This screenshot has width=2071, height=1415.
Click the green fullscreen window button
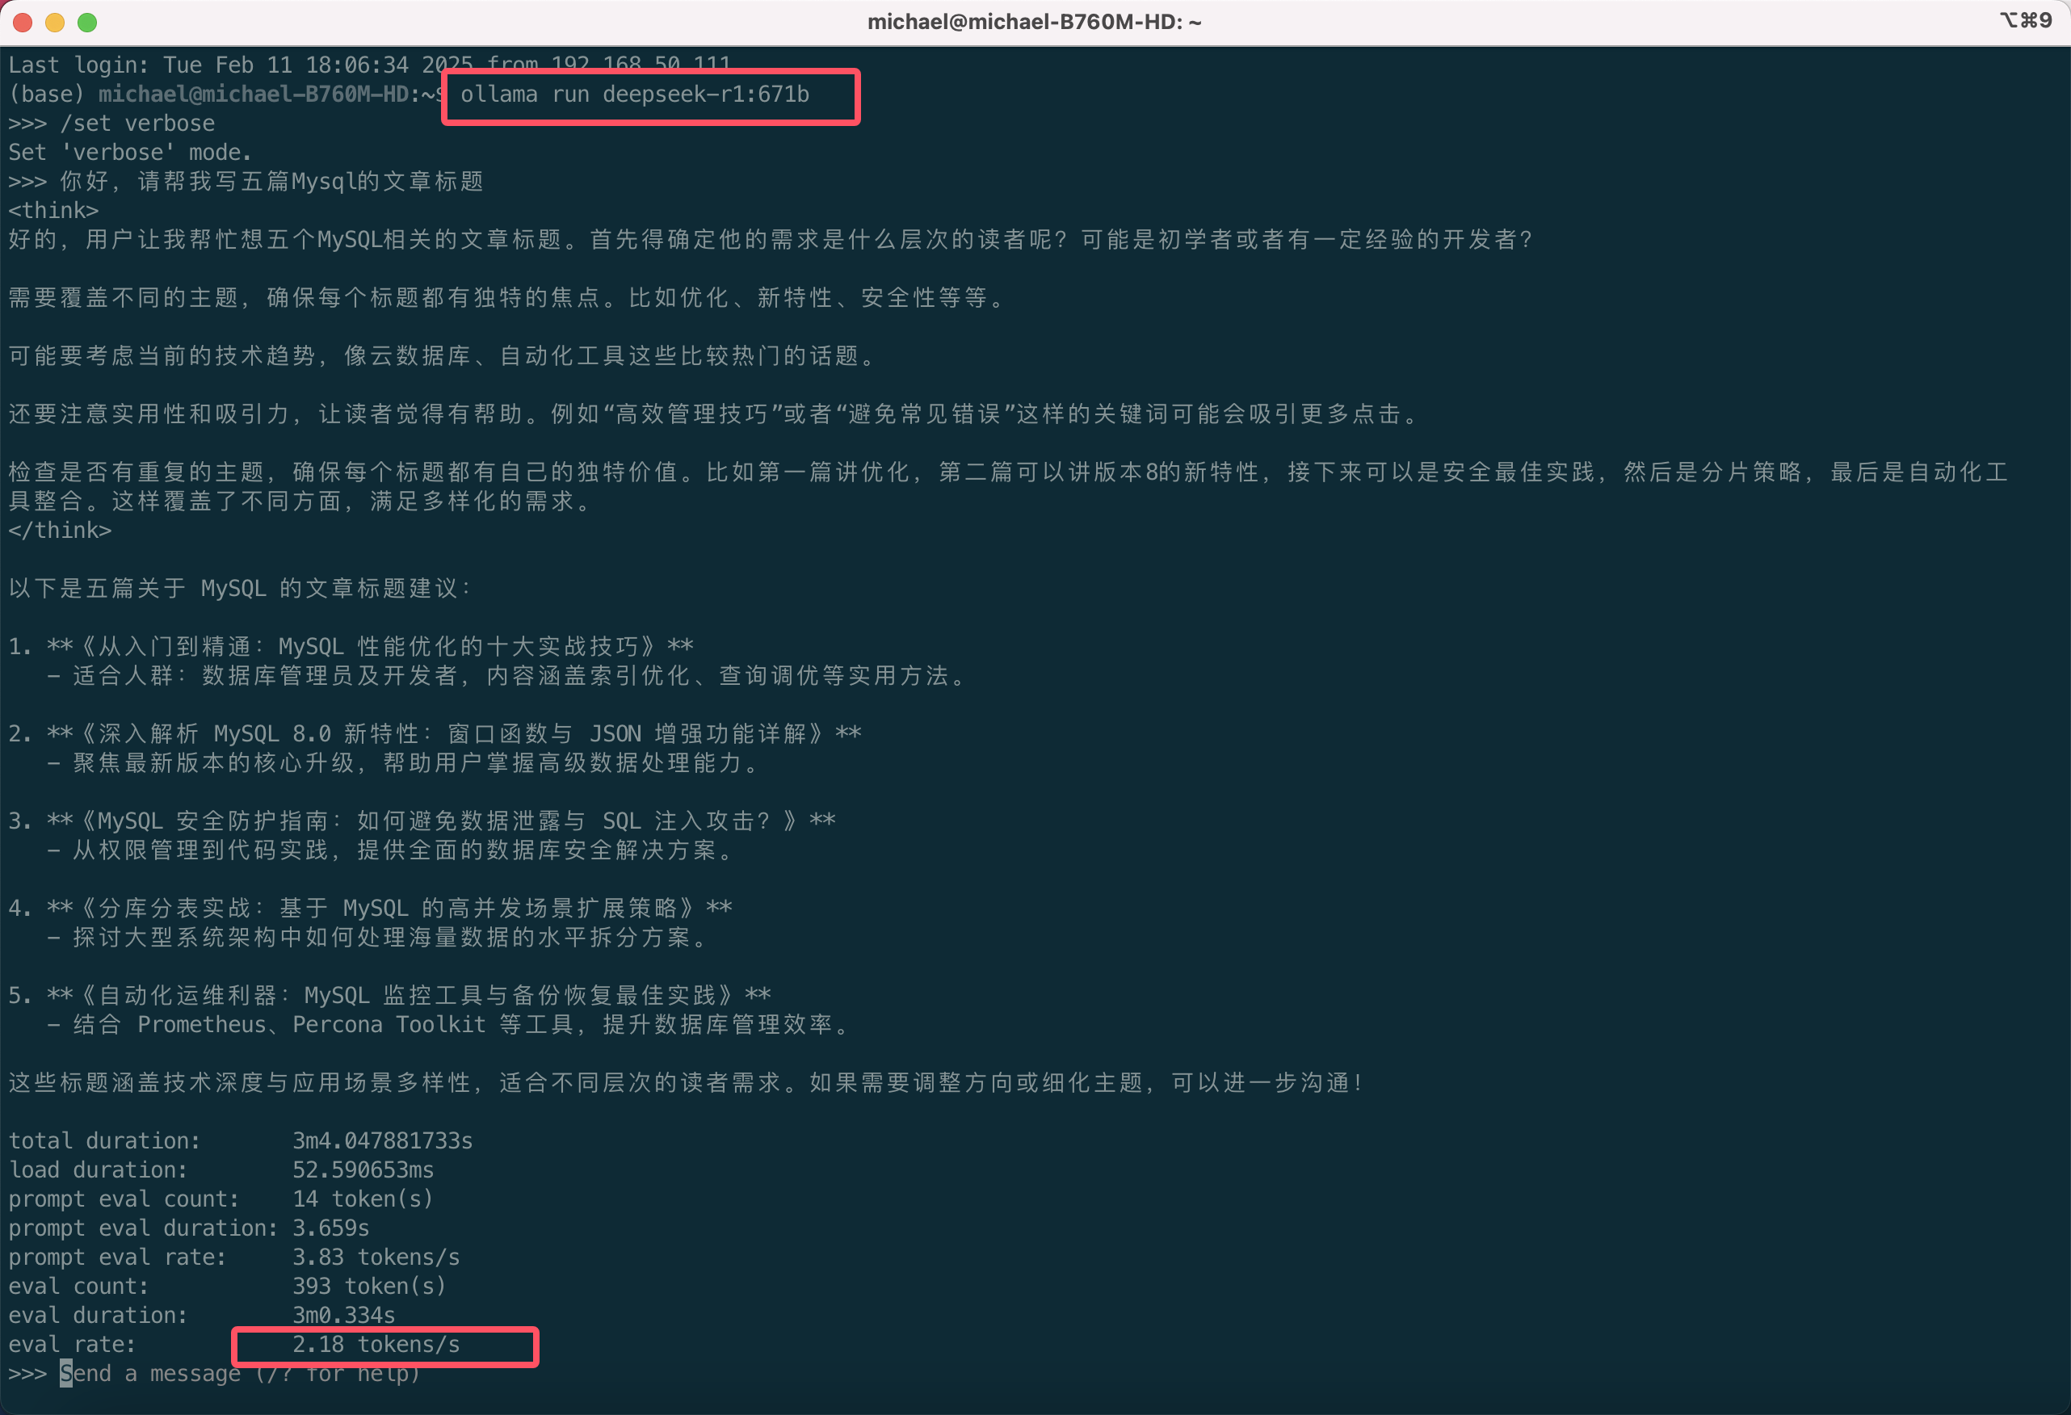click(x=87, y=23)
